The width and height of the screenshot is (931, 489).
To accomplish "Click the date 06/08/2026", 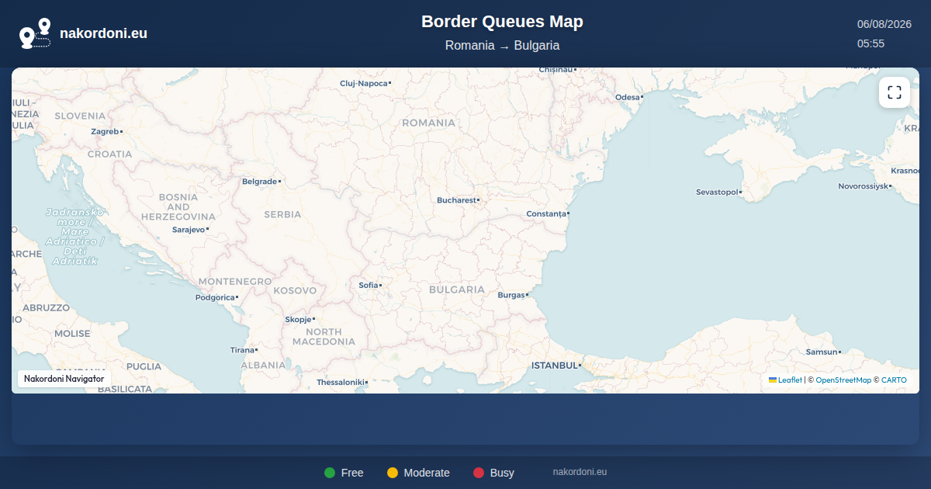I will click(x=884, y=24).
